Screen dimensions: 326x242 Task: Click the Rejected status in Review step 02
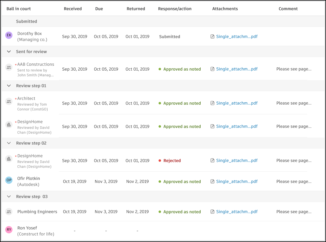coord(172,161)
